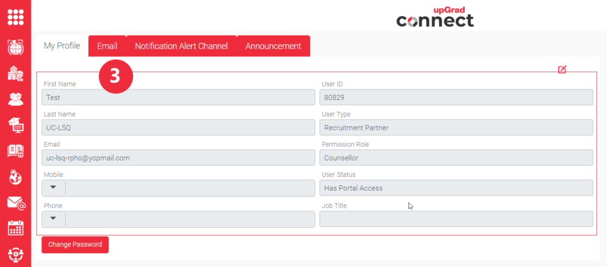Open the open-book sidebar icon
The width and height of the screenshot is (607, 267).
pos(15,151)
